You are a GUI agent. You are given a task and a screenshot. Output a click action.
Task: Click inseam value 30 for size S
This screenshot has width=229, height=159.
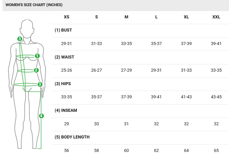pyautogui.click(x=96, y=124)
